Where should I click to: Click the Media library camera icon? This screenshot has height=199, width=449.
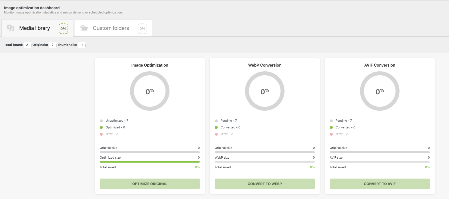10,28
